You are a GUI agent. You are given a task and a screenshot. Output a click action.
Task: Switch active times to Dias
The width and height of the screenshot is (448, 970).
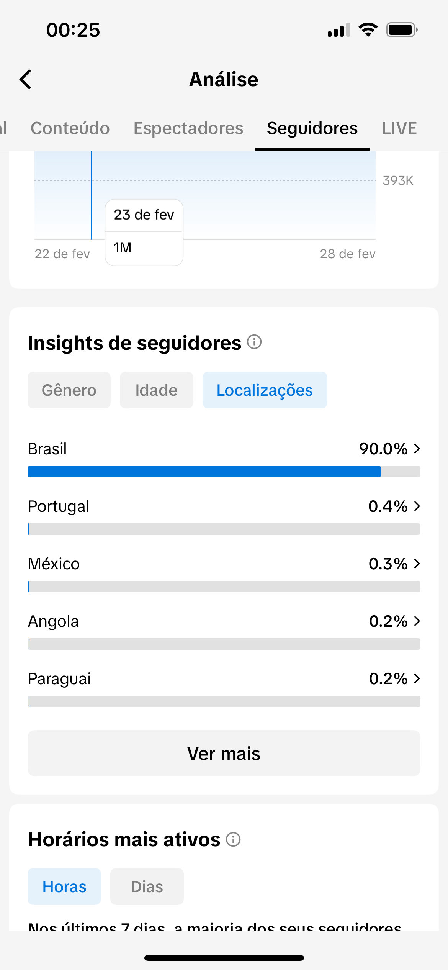tap(147, 886)
